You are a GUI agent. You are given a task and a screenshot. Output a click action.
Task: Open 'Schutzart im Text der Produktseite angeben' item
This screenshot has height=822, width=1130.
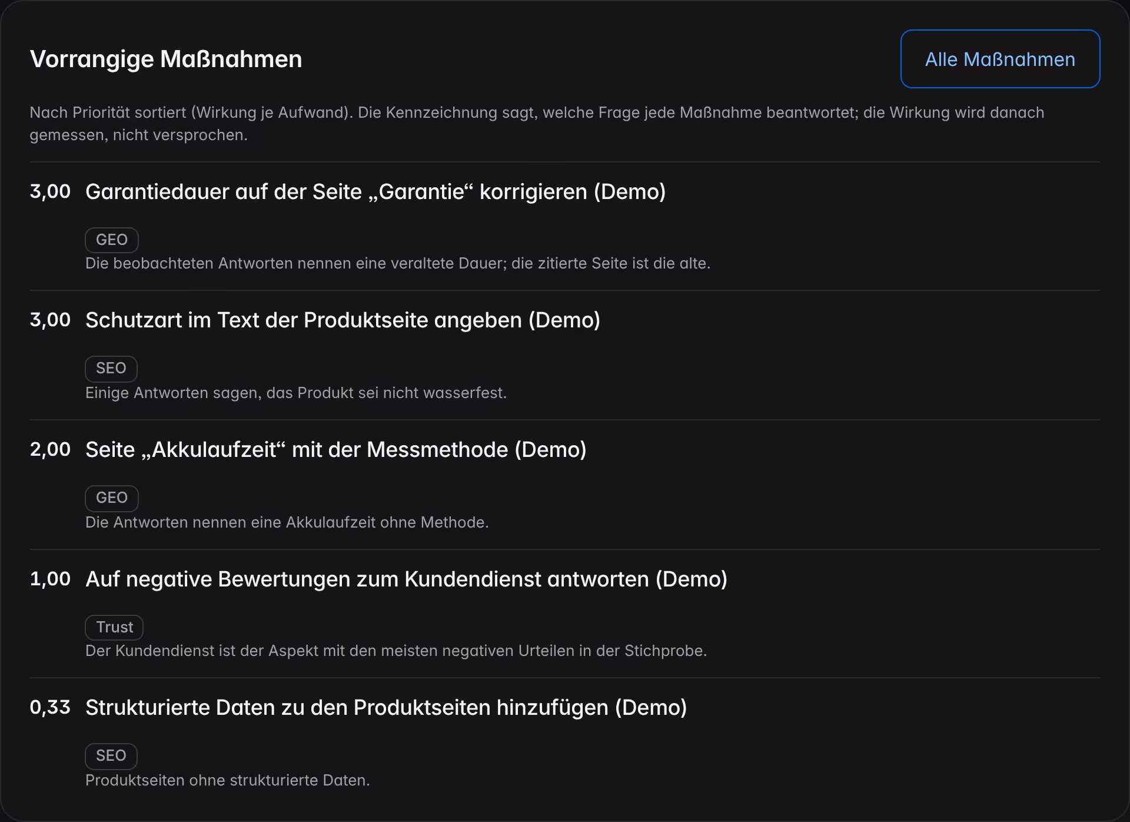tap(343, 320)
